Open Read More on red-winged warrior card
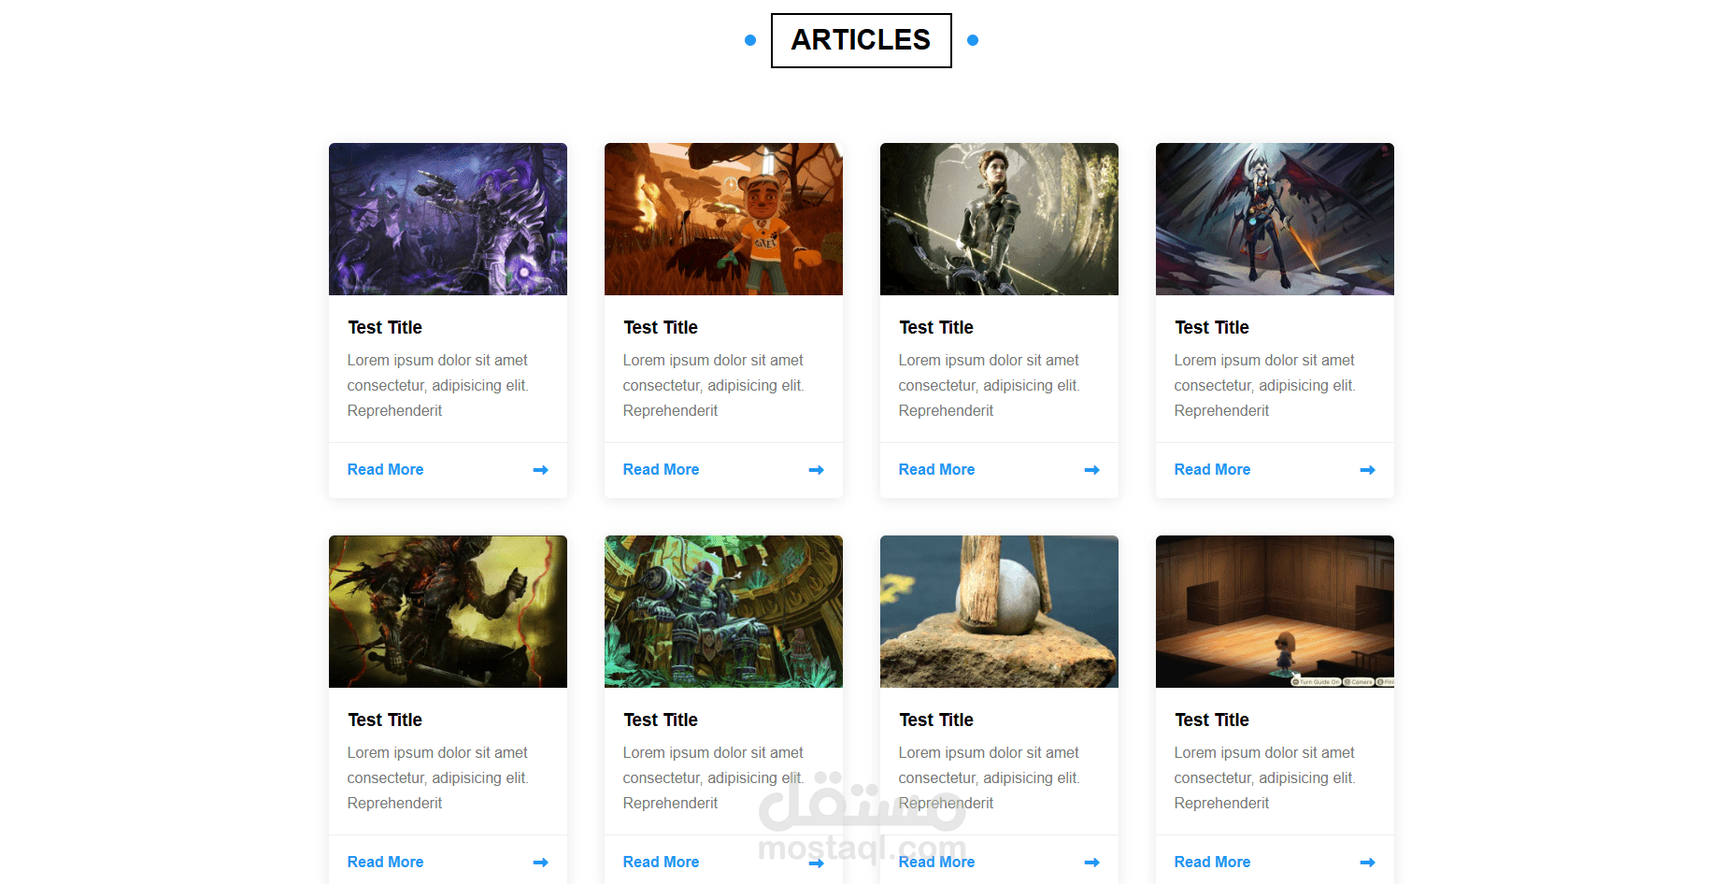Viewport: 1725px width, 884px height. pyautogui.click(x=1212, y=469)
